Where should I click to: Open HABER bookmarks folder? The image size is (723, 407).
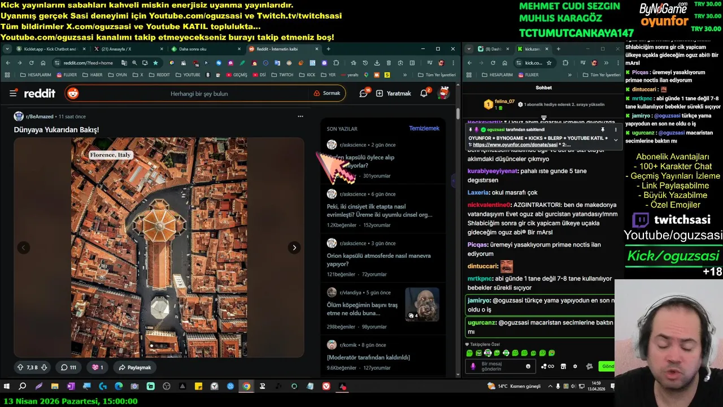click(x=93, y=75)
